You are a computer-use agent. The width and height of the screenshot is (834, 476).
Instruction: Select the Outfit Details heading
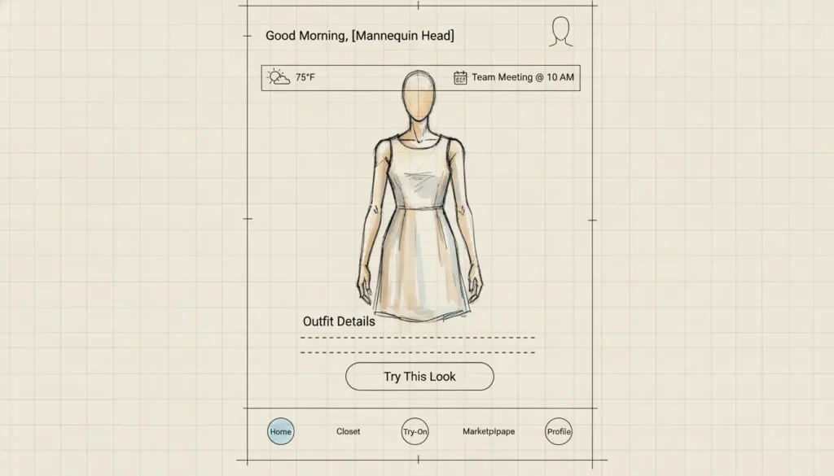coord(339,321)
